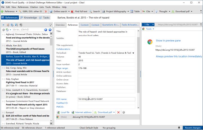
Task: Click the quick select checkmark icon
Action: point(16,25)
